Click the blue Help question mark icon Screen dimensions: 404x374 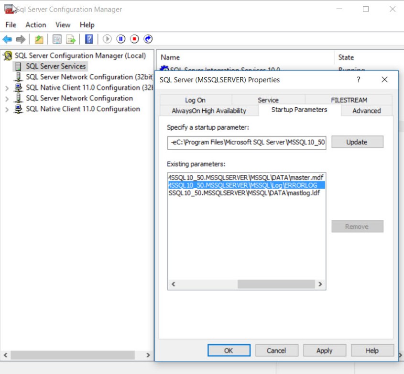(89, 39)
